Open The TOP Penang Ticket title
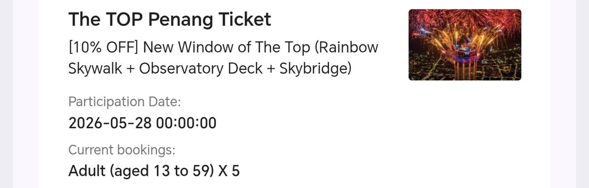 pos(170,20)
